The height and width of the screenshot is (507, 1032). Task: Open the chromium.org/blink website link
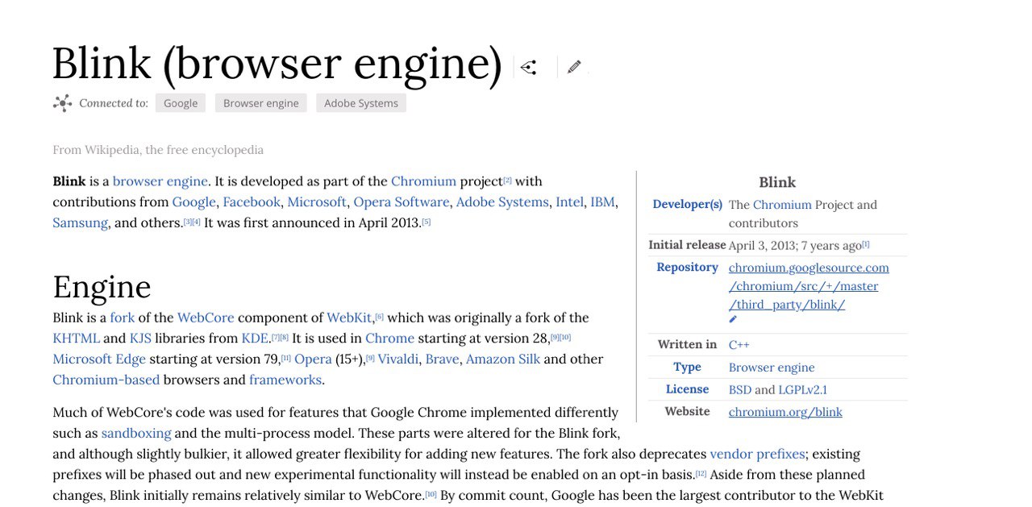785,412
